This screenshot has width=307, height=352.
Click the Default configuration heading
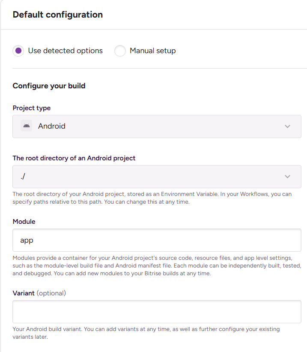[x=58, y=15]
